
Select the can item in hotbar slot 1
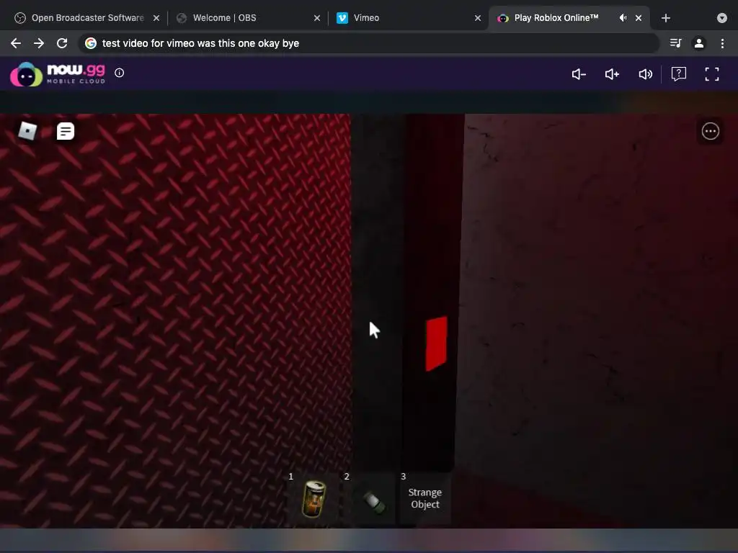click(x=314, y=499)
